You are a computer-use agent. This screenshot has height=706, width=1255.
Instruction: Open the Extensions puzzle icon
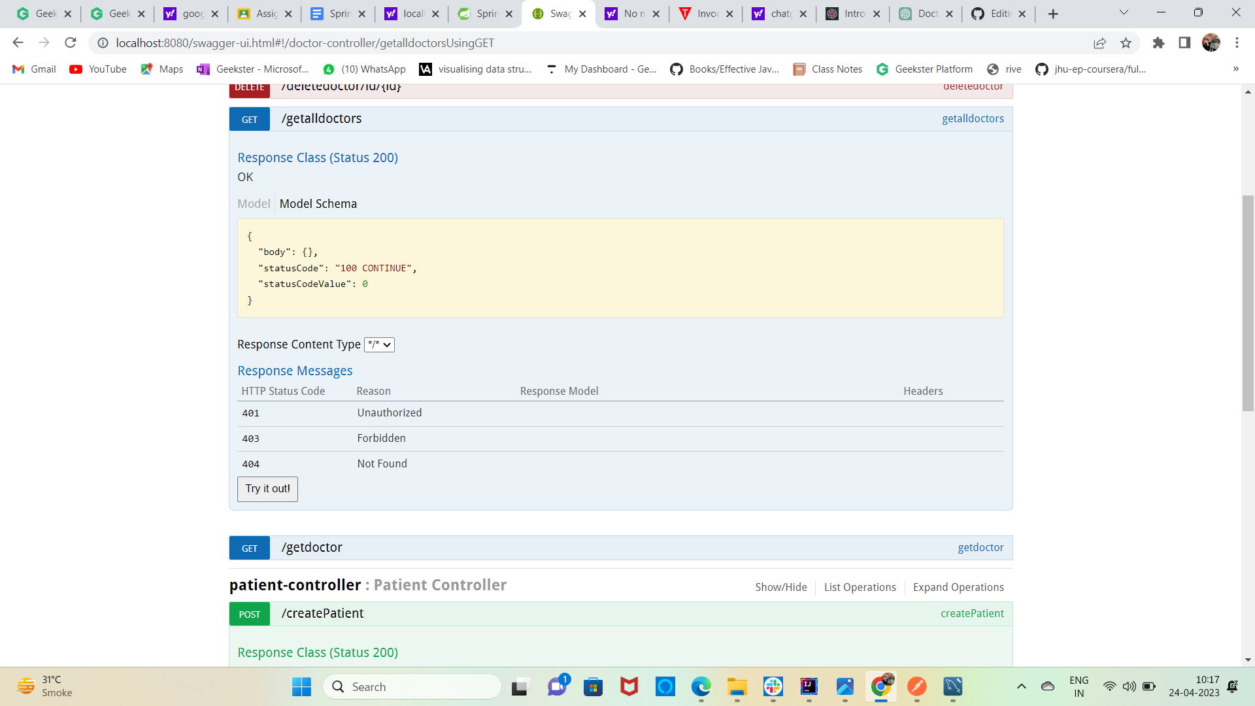(1158, 43)
